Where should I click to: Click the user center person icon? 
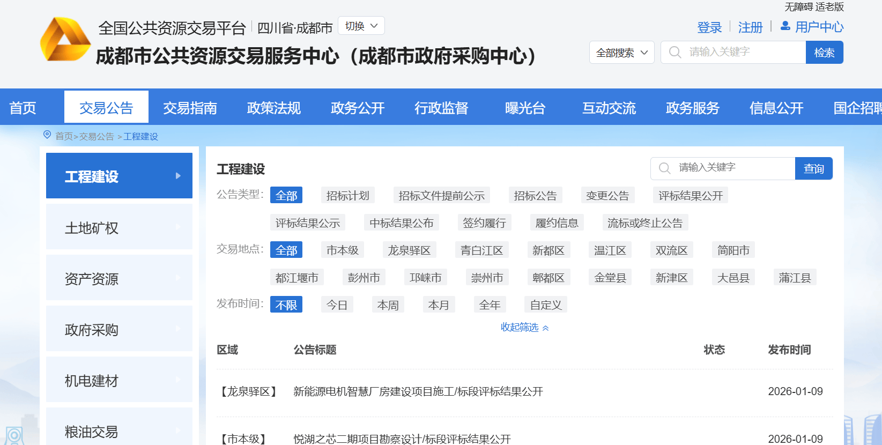pos(785,26)
